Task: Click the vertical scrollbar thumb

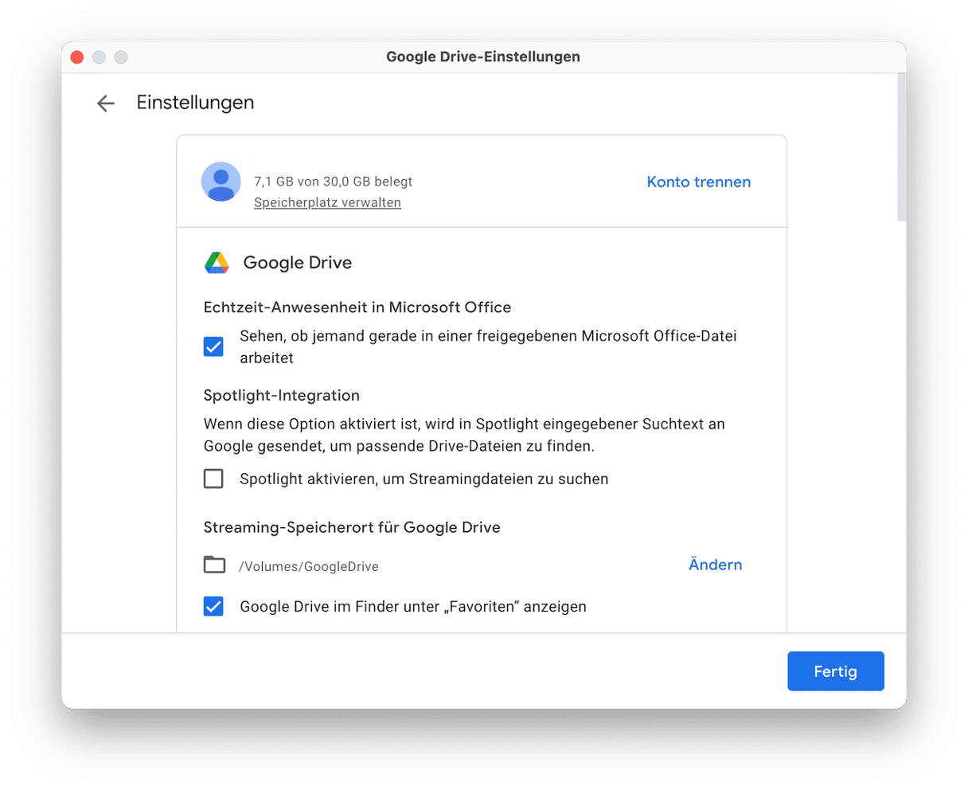Action: (901, 147)
